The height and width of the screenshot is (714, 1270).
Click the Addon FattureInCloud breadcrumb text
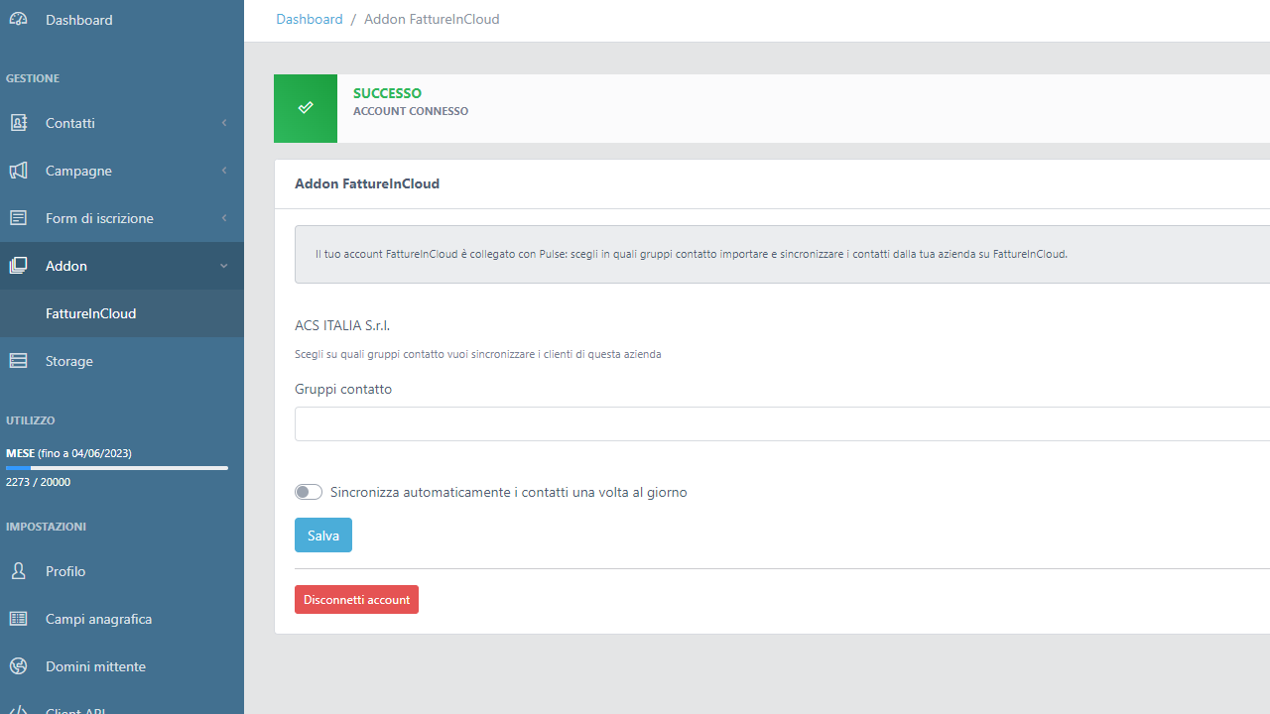pos(432,19)
